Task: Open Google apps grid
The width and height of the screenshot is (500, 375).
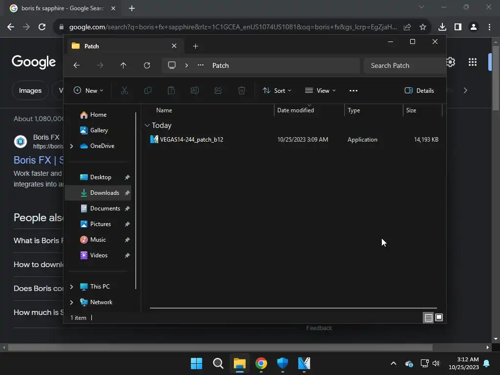Action: [x=473, y=62]
